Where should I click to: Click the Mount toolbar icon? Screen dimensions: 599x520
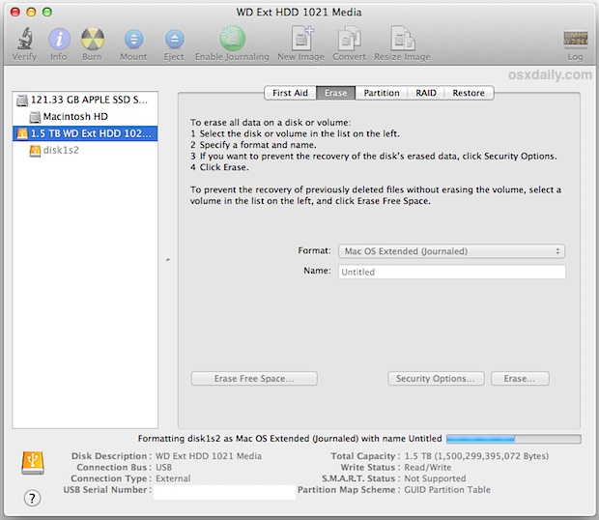[133, 39]
